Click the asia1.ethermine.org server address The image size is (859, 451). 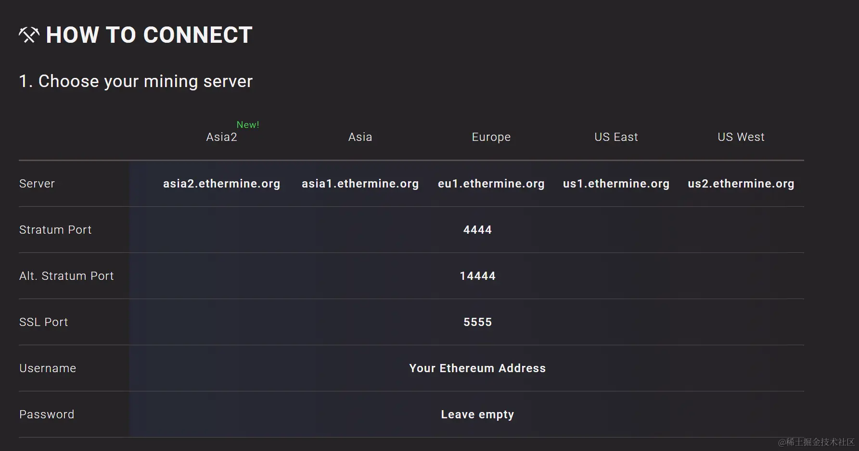point(360,184)
